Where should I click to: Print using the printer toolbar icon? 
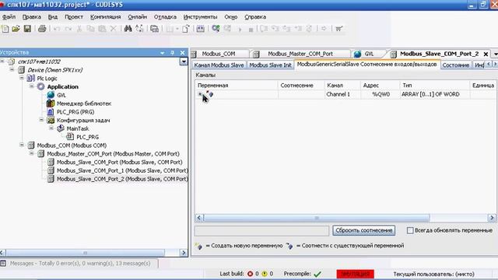[x=42, y=29]
